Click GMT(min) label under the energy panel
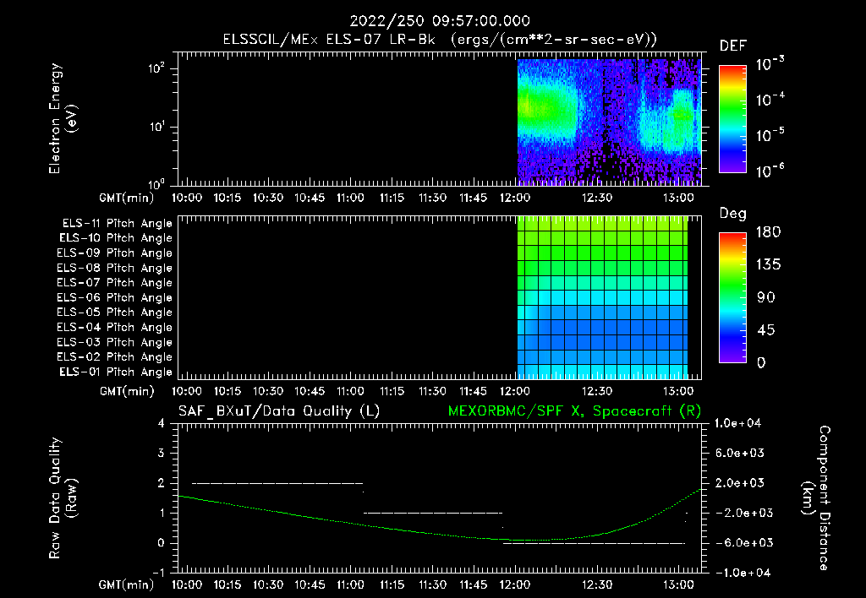Viewport: 866px width, 598px height. [x=126, y=198]
